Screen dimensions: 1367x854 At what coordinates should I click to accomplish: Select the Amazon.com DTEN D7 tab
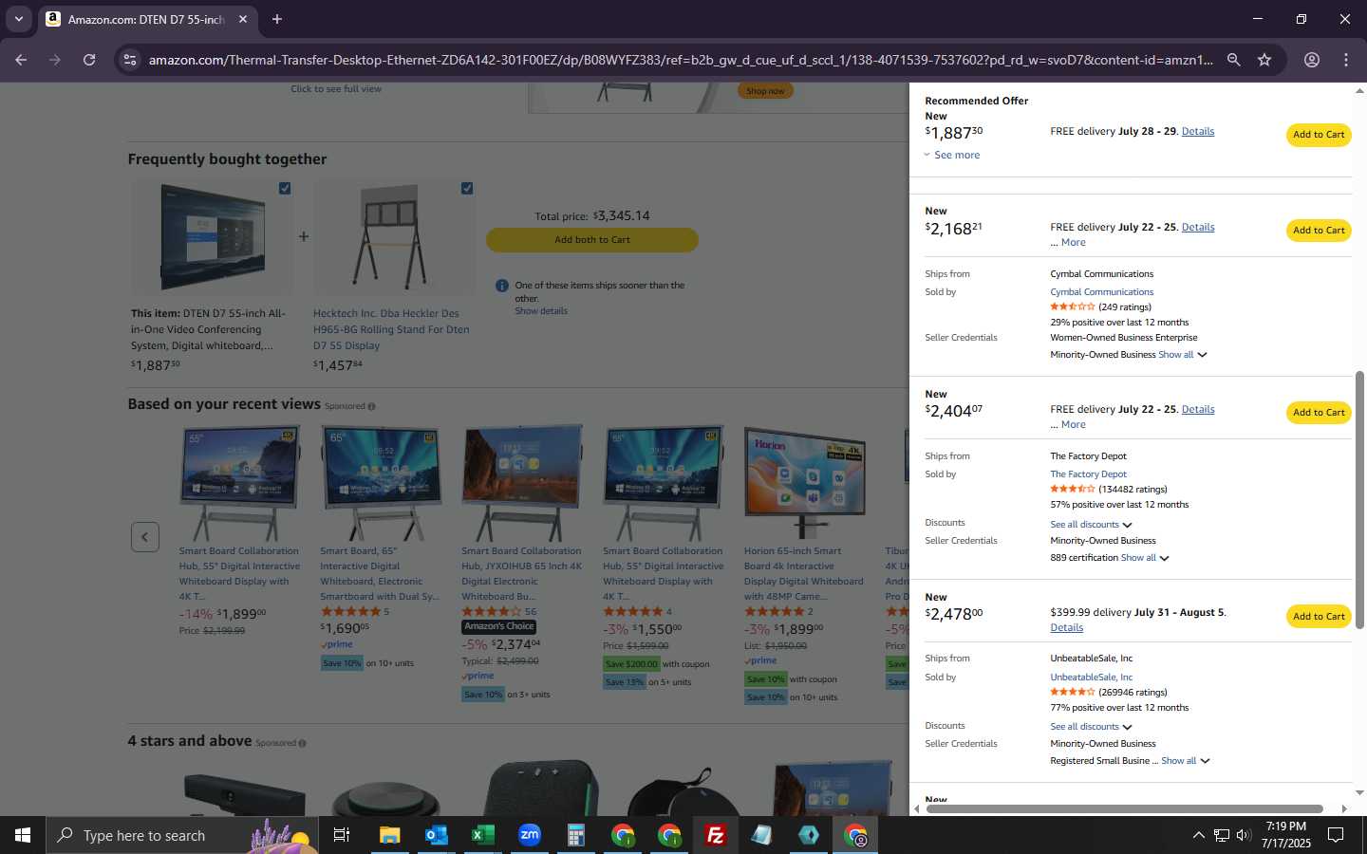coord(146,19)
